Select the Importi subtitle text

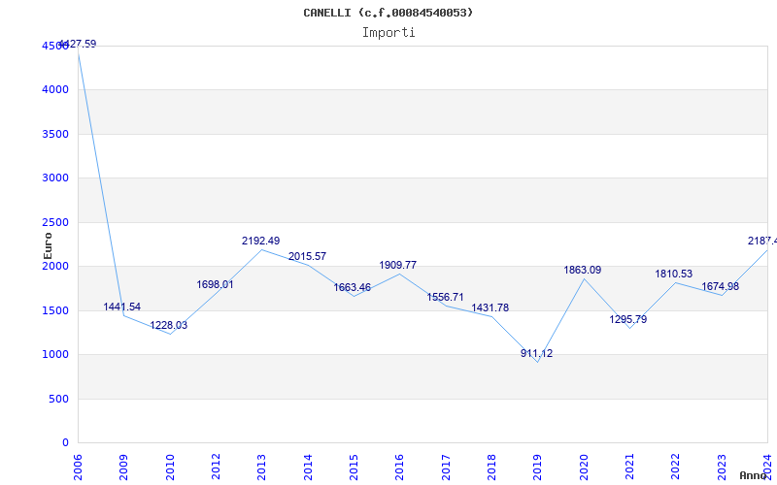coord(388,32)
